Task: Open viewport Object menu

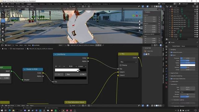Action: pos(32,6)
